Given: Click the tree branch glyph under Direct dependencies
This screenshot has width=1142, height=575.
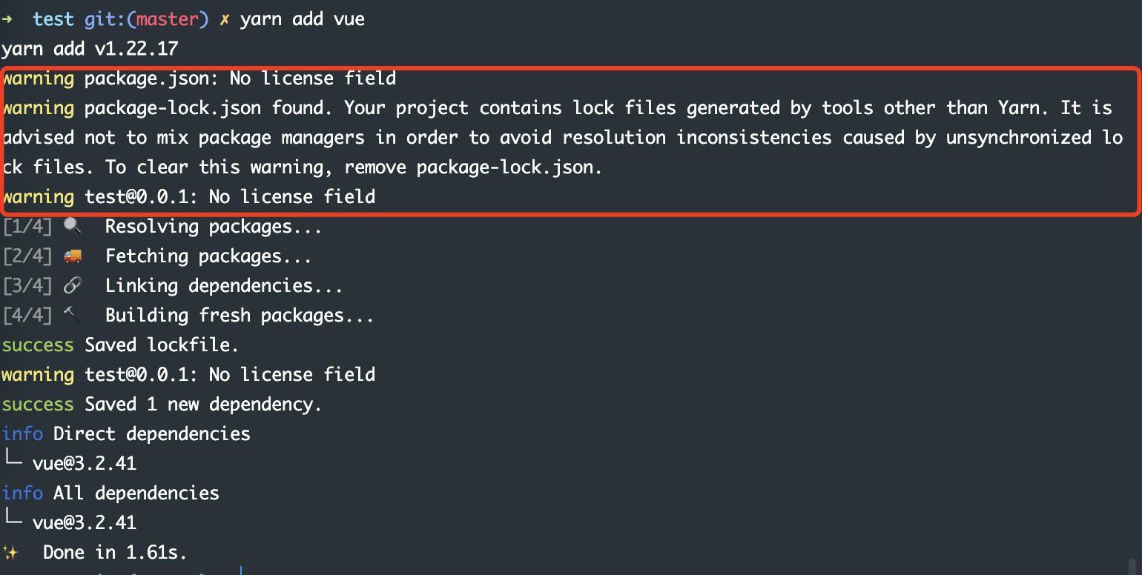Looking at the screenshot, I should tap(13, 462).
